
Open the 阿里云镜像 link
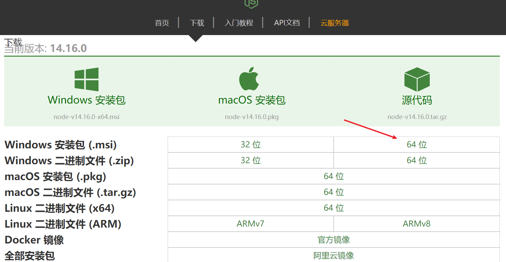[x=334, y=255]
